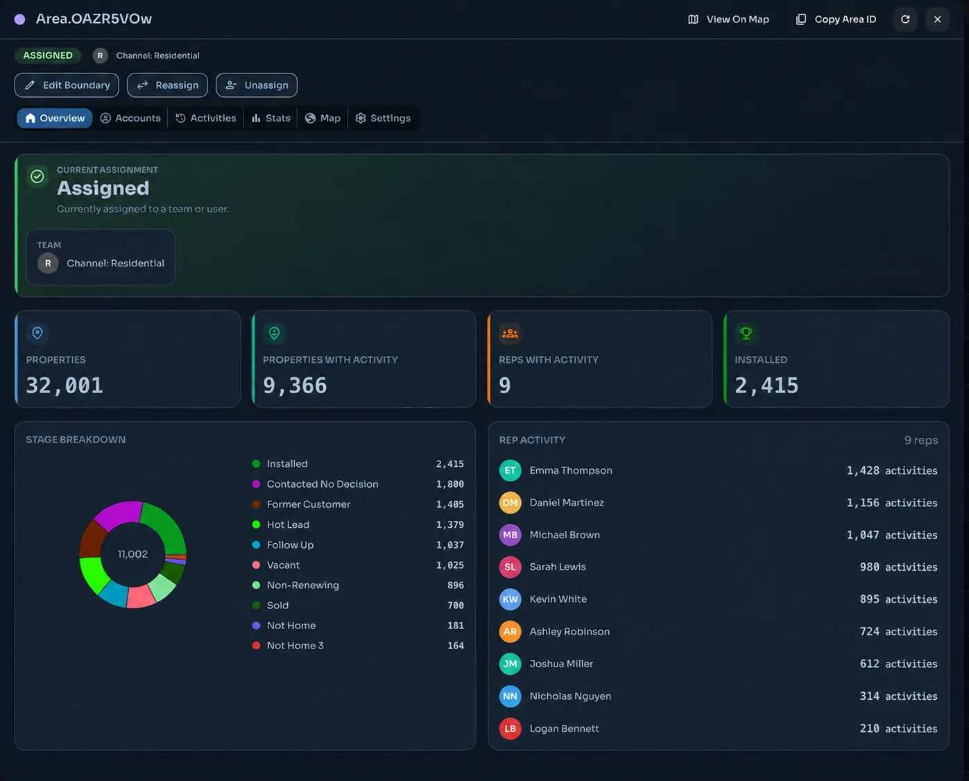Viewport: 969px width, 781px height.
Task: Click the R avatar beside the header channel label
Action: pos(100,55)
